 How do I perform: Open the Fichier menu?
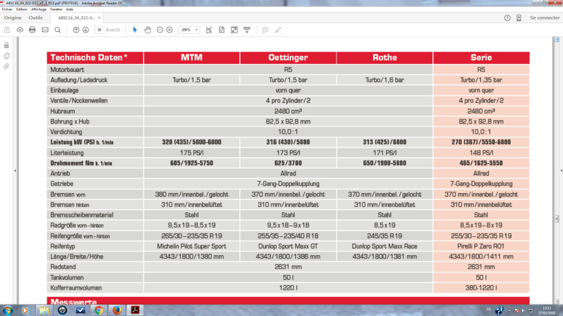7,9
